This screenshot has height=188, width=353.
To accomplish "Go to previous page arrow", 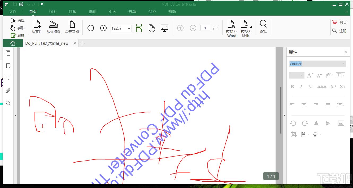I will click(x=180, y=28).
